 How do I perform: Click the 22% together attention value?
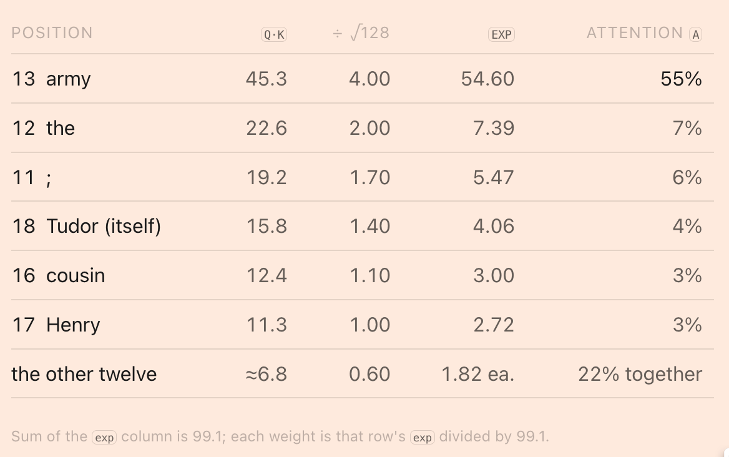point(640,374)
